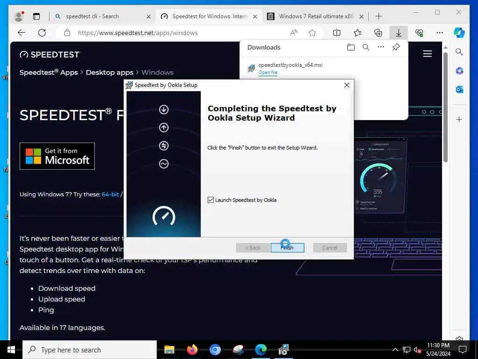The height and width of the screenshot is (359, 478).
Task: Open the installer icon on taskbar
Action: click(283, 350)
